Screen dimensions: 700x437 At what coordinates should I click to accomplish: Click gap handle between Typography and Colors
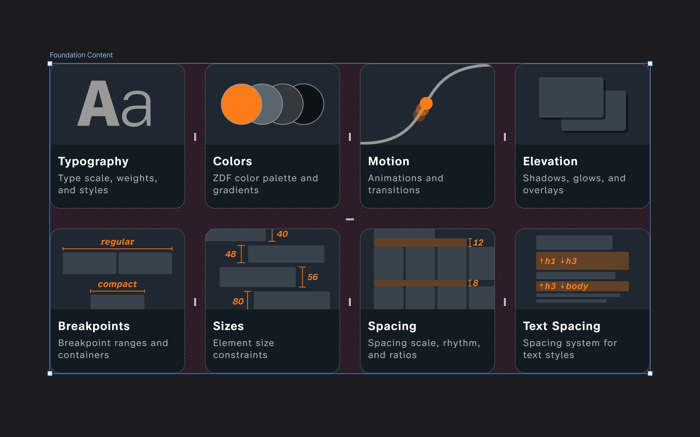click(x=195, y=137)
